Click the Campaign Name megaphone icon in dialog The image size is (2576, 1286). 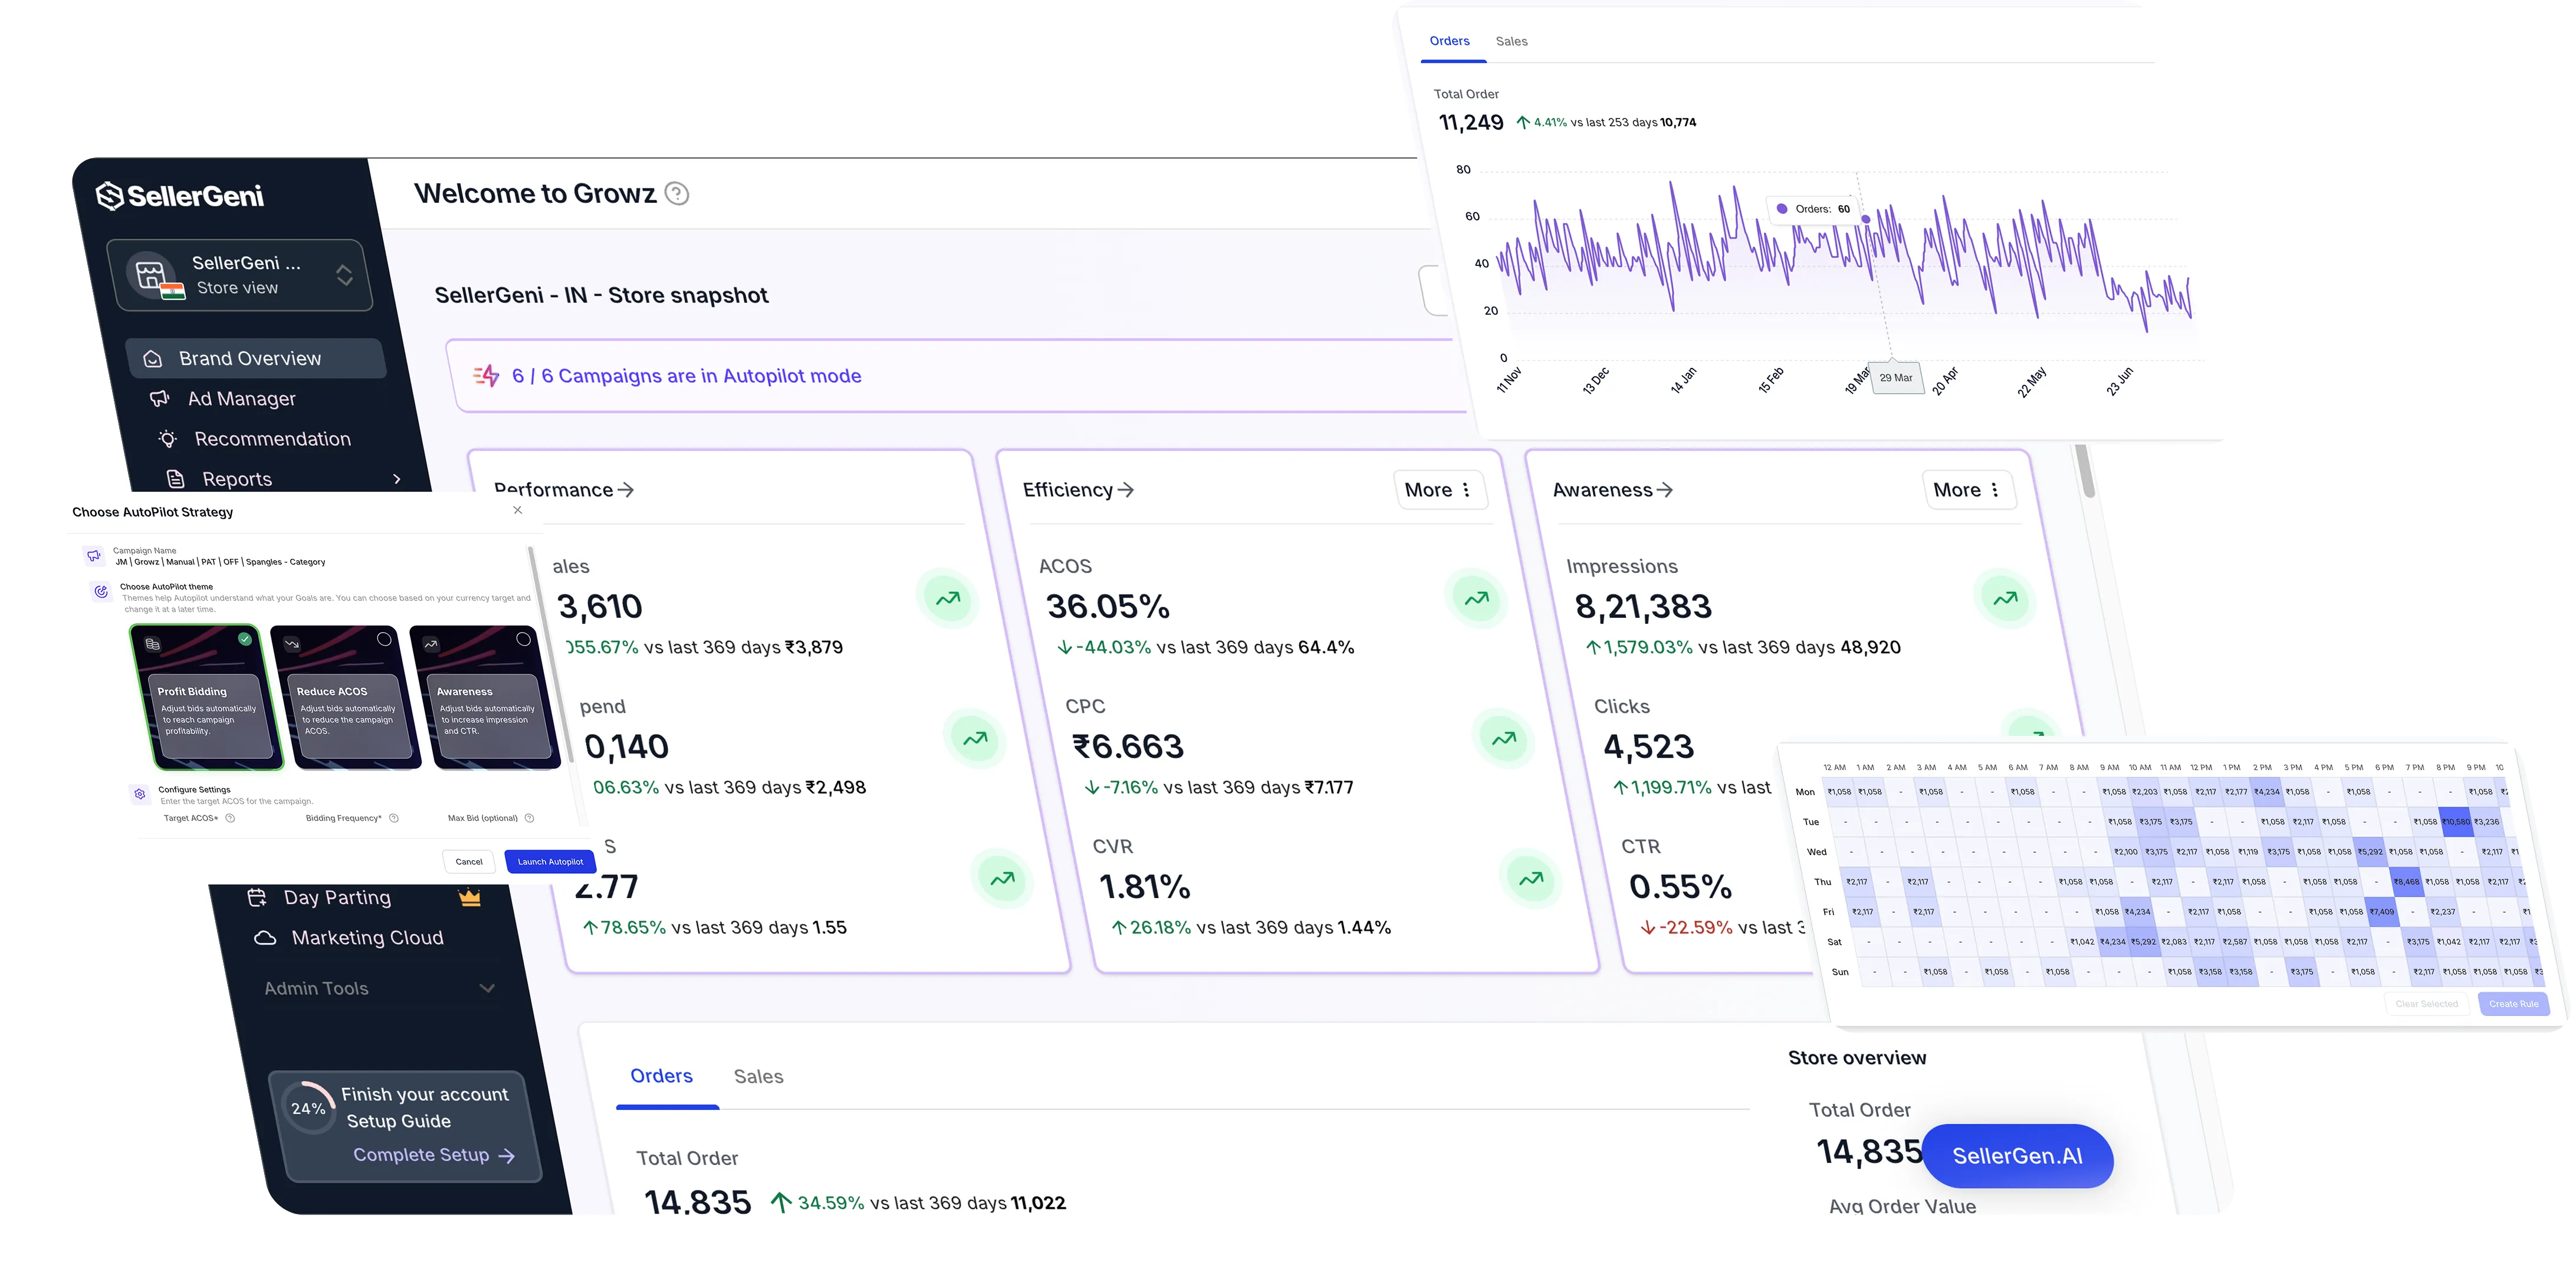pyautogui.click(x=93, y=555)
